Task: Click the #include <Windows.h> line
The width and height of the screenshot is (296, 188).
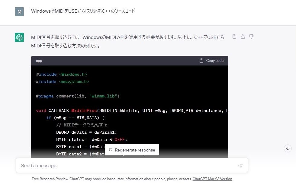Action: (62, 74)
